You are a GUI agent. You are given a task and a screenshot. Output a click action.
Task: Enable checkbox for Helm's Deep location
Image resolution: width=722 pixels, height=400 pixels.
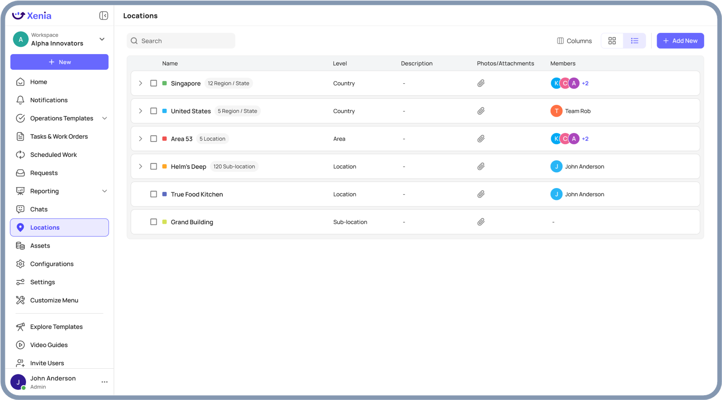[x=154, y=166]
